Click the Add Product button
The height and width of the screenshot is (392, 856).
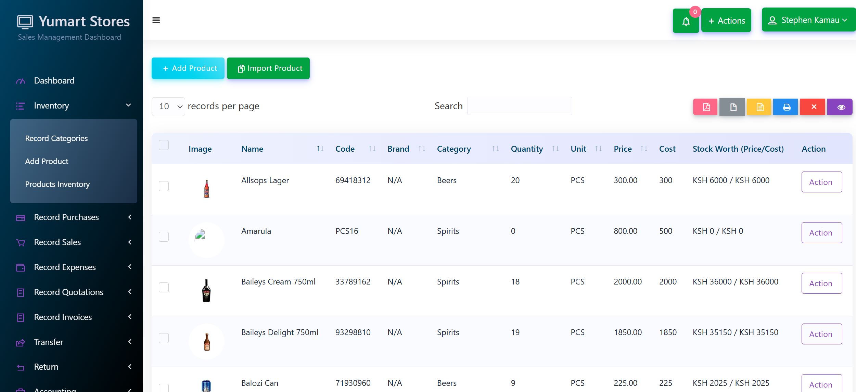188,68
